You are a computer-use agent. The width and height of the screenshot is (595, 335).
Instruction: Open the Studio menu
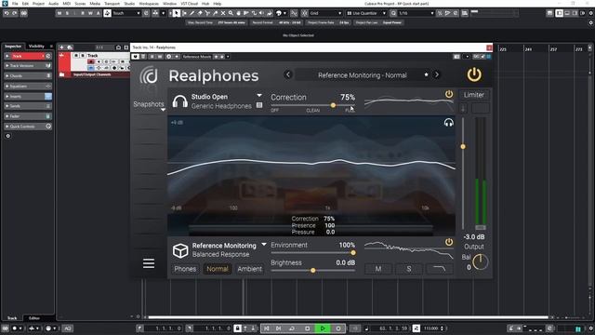coord(129,4)
